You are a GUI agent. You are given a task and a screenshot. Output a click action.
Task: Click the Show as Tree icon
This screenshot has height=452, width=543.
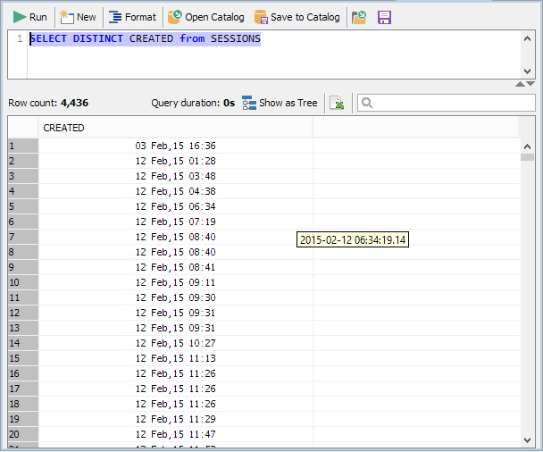(249, 103)
